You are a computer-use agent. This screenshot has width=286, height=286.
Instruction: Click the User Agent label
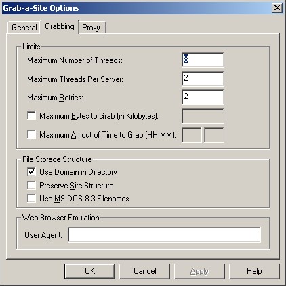[x=43, y=235]
